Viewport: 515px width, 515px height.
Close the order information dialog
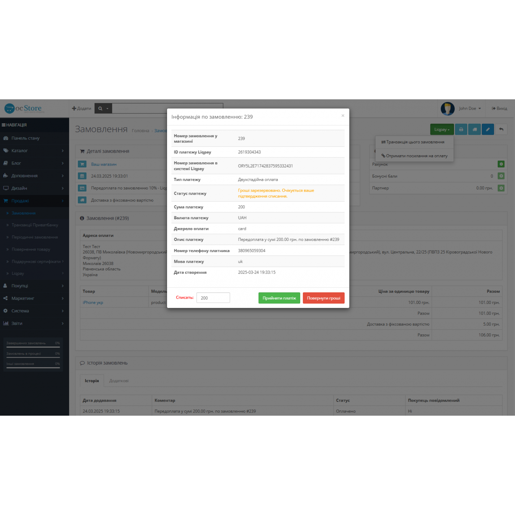(x=342, y=116)
